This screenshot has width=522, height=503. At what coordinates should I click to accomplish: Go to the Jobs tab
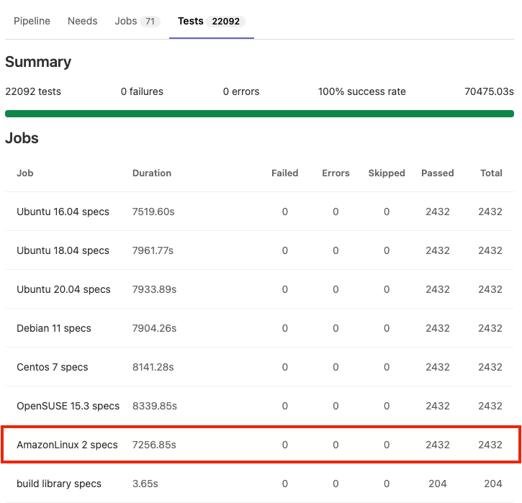click(126, 21)
